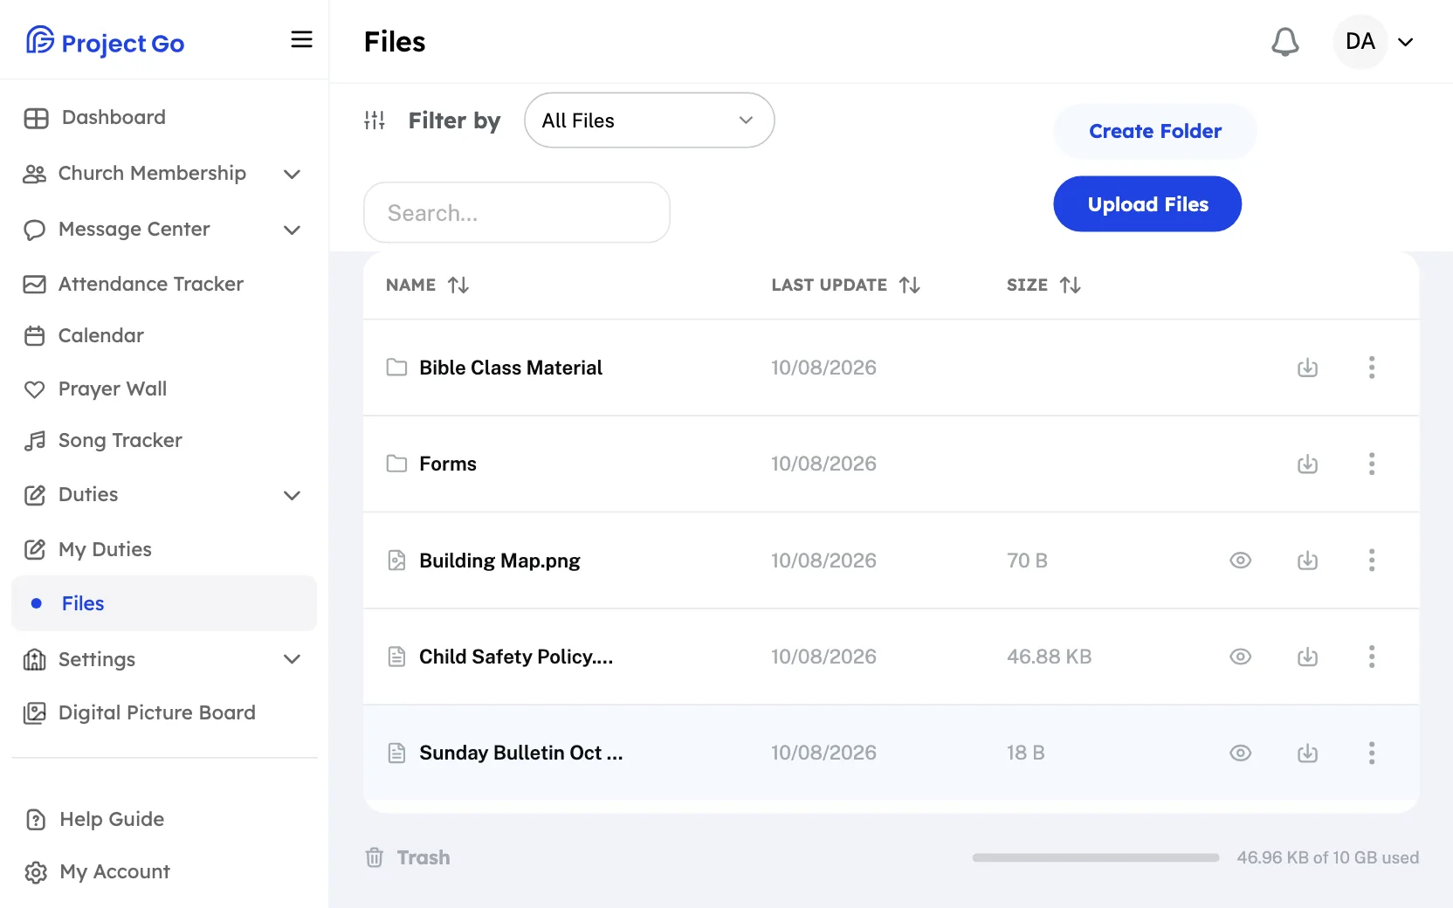Open the All Files filter dropdown

pyautogui.click(x=650, y=120)
